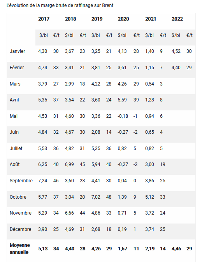This screenshot has width=202, height=262.
Task: Select the 4,52 value in Janvier 2022
Action: point(176,51)
